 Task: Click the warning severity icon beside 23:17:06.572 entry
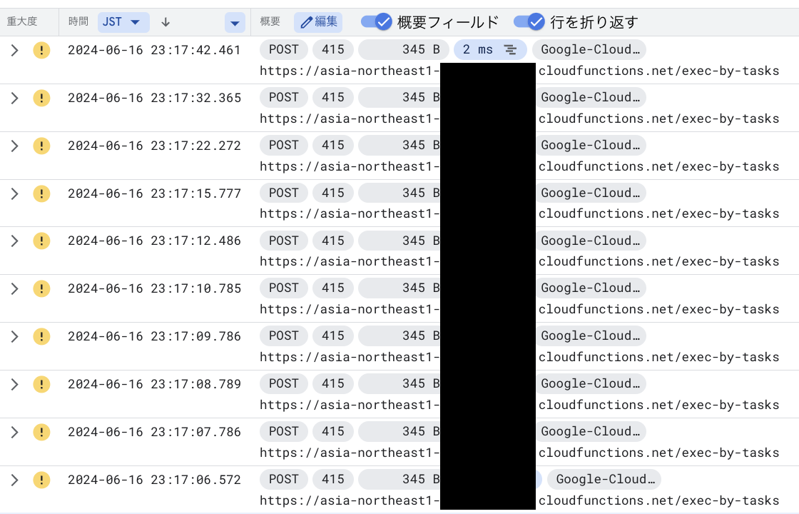(41, 479)
